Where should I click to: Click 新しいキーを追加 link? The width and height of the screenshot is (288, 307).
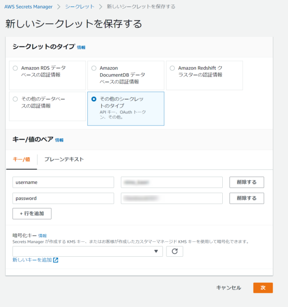coord(32,260)
